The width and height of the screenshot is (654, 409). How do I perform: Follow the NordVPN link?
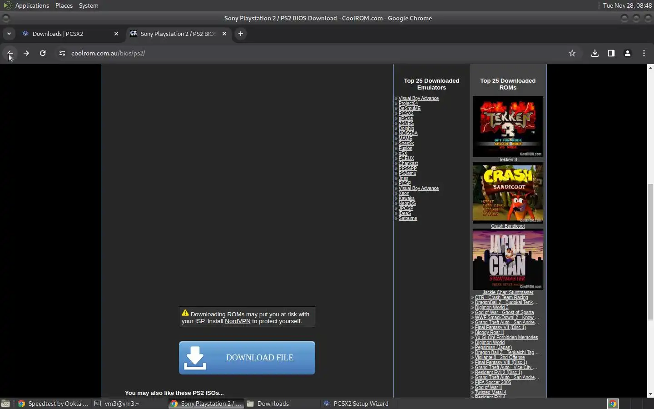(238, 321)
